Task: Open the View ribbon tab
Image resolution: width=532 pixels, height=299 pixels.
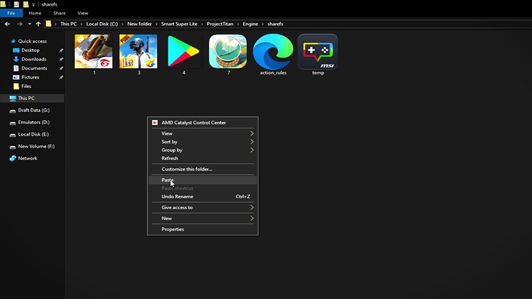Action: click(83, 13)
